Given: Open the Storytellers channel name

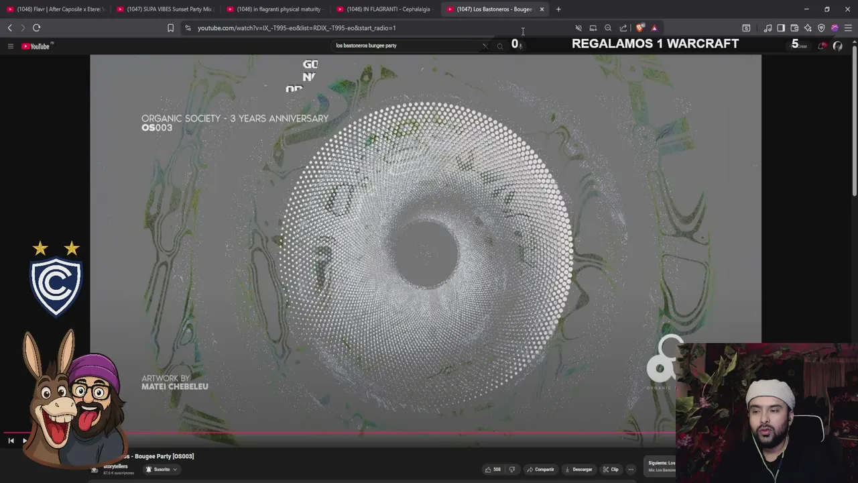Looking at the screenshot, I should pos(115,466).
